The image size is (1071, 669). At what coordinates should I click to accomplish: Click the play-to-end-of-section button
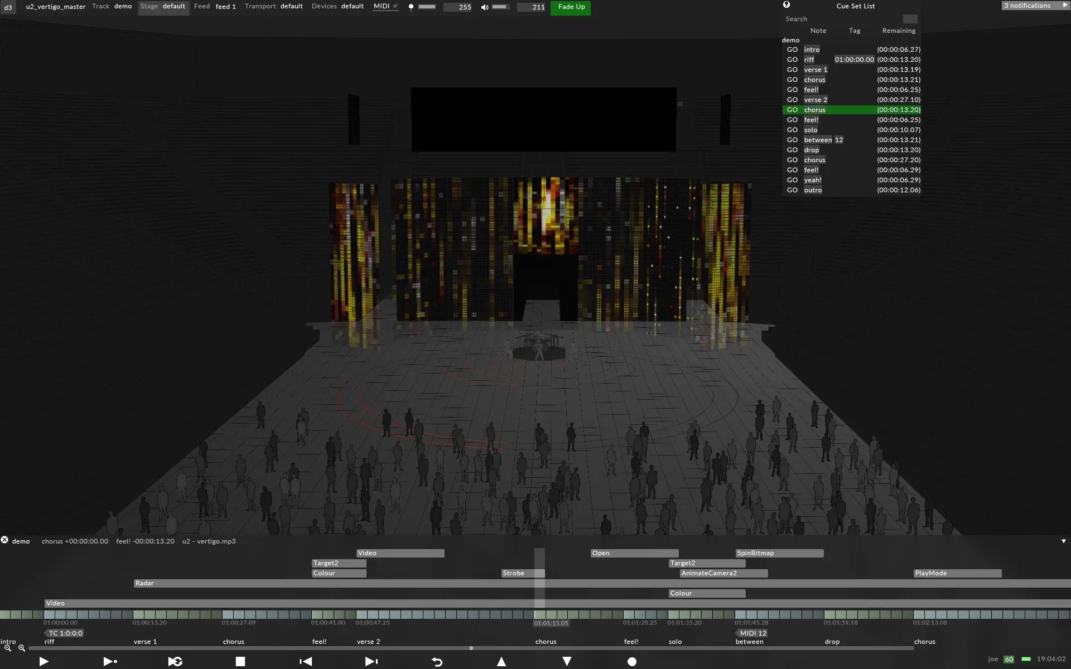110,661
